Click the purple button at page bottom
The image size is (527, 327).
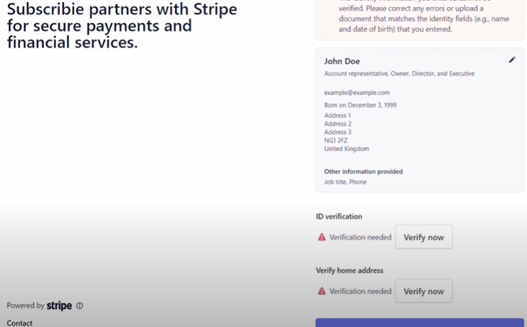coord(420,323)
